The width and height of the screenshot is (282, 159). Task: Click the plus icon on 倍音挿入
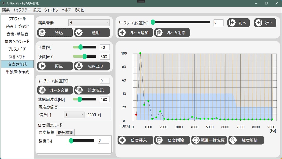122,140
